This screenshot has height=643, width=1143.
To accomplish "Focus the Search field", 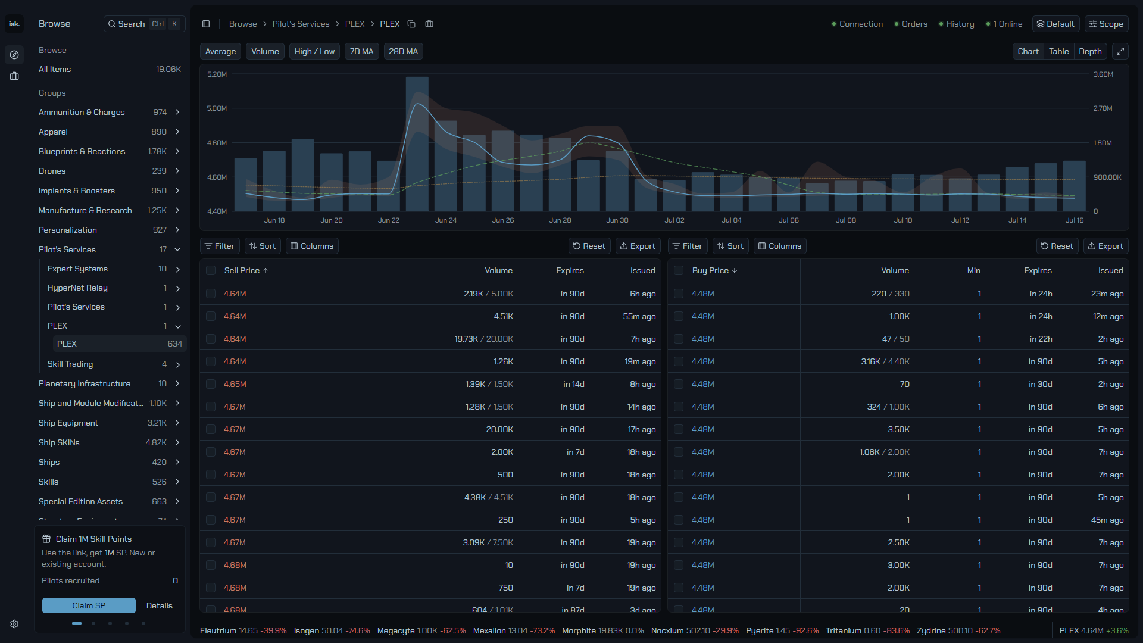I will click(x=144, y=24).
